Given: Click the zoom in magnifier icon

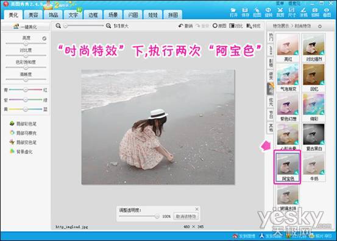Looking at the screenshot, I should click(x=108, y=26).
